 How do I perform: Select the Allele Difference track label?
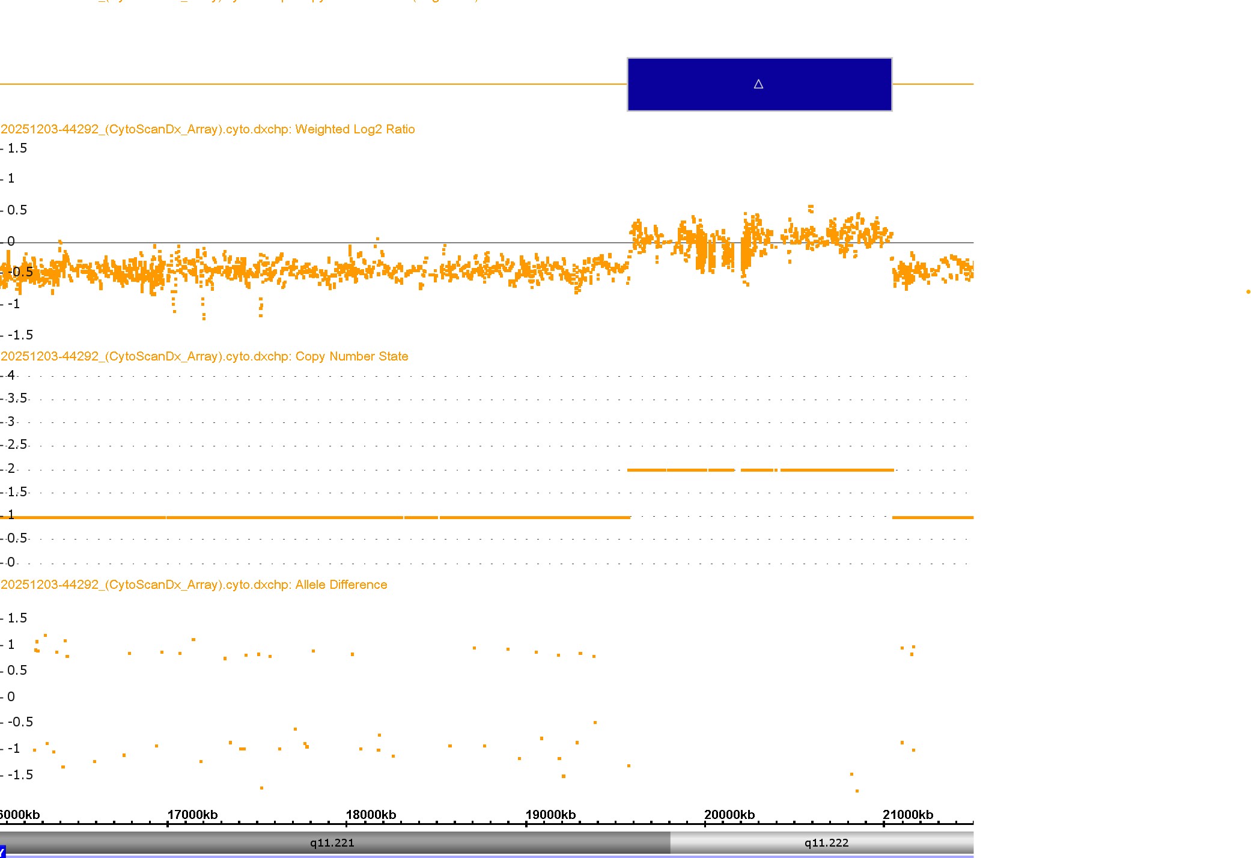point(194,585)
